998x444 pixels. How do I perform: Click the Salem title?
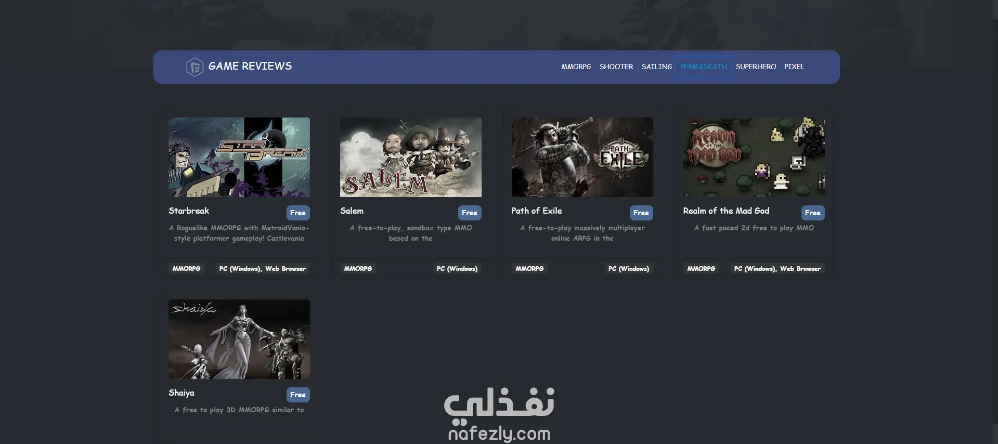pyautogui.click(x=352, y=211)
